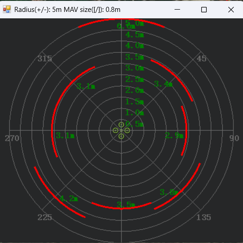Viewport: 243px width, 243px height.
Task: Click the "2.9m" obstacle distance reading
Action: point(175,135)
